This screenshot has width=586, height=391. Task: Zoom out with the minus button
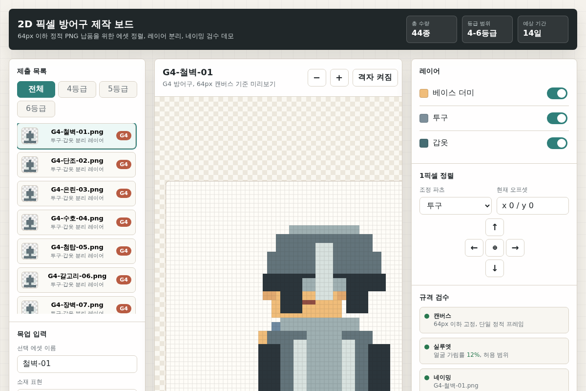317,78
